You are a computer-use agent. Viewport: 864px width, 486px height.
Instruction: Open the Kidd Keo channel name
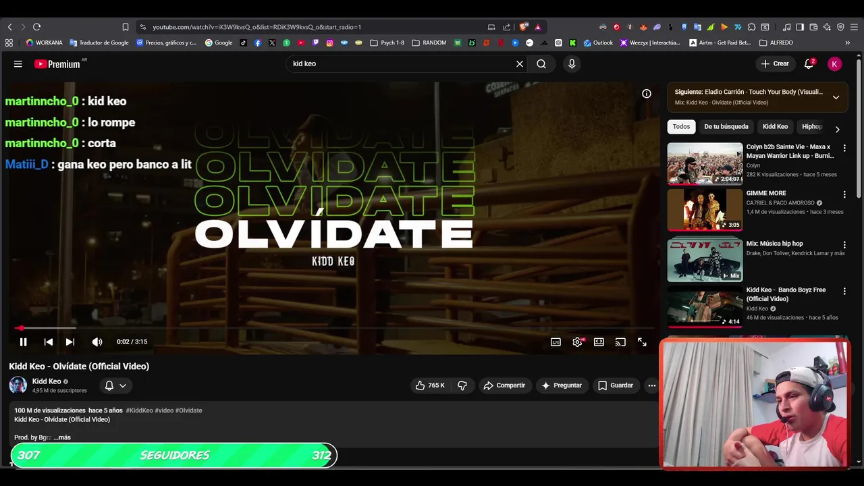coord(47,381)
